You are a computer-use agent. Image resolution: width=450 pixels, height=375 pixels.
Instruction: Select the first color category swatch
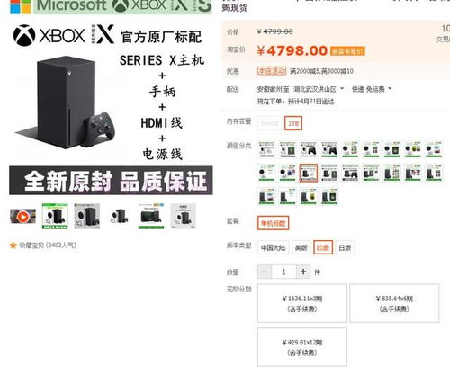point(266,149)
